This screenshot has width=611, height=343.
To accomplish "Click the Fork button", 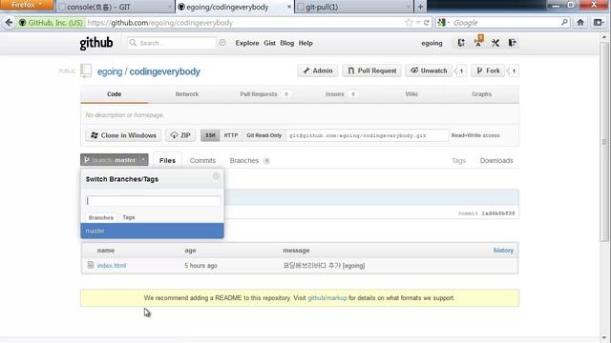I will coord(488,71).
